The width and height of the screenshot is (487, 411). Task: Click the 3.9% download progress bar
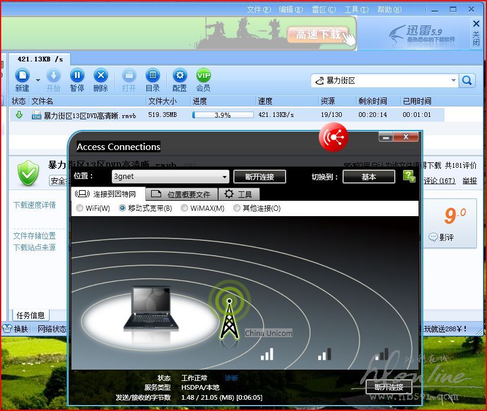click(222, 115)
